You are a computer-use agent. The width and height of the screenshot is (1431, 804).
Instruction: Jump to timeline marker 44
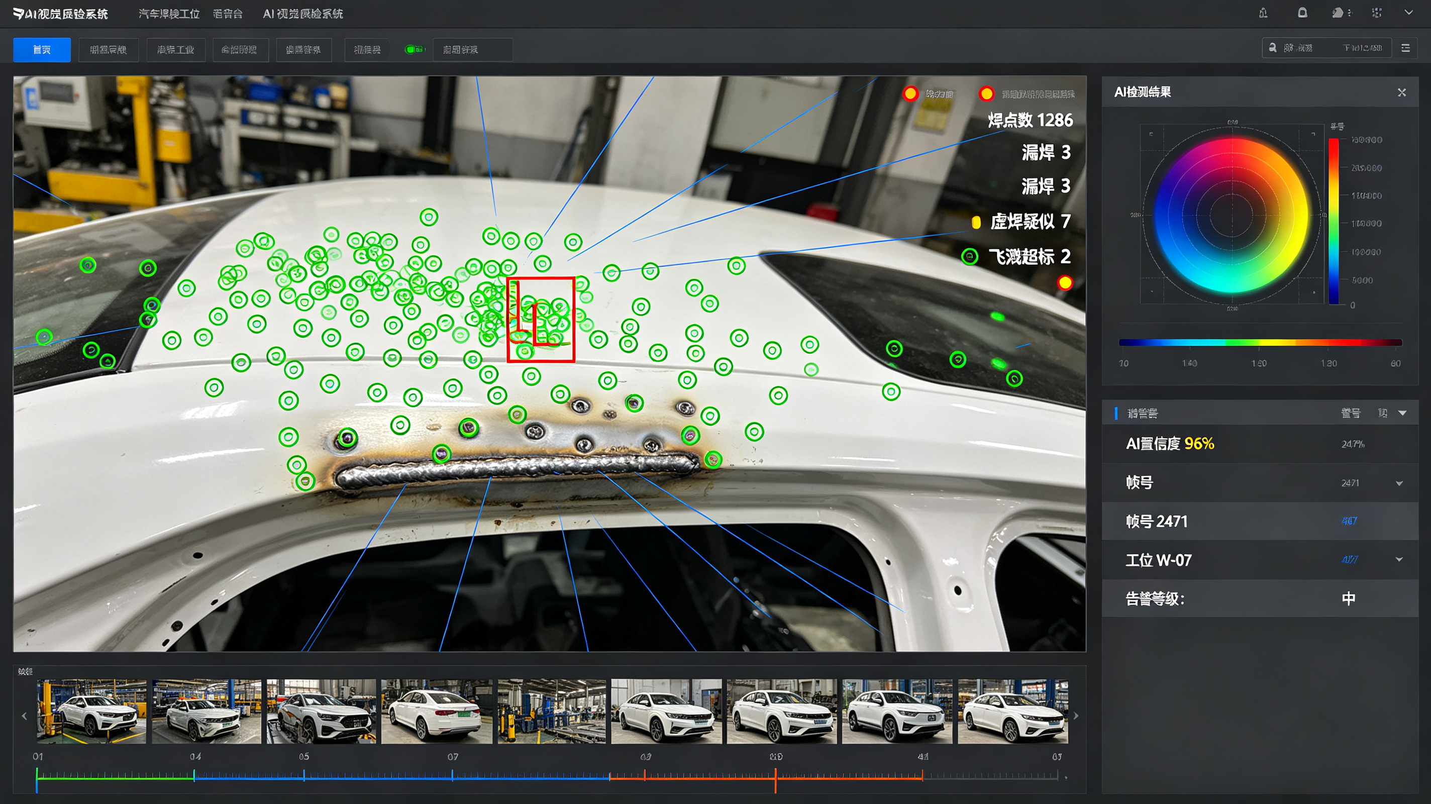pyautogui.click(x=923, y=757)
